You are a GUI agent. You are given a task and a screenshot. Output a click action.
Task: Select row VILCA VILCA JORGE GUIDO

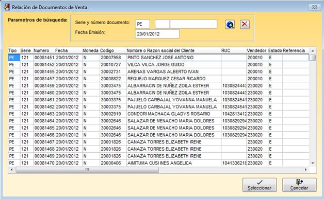[x=159, y=65]
